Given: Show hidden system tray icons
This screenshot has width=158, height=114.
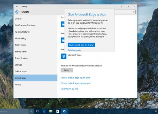Looking at the screenshot, I should (152, 111).
